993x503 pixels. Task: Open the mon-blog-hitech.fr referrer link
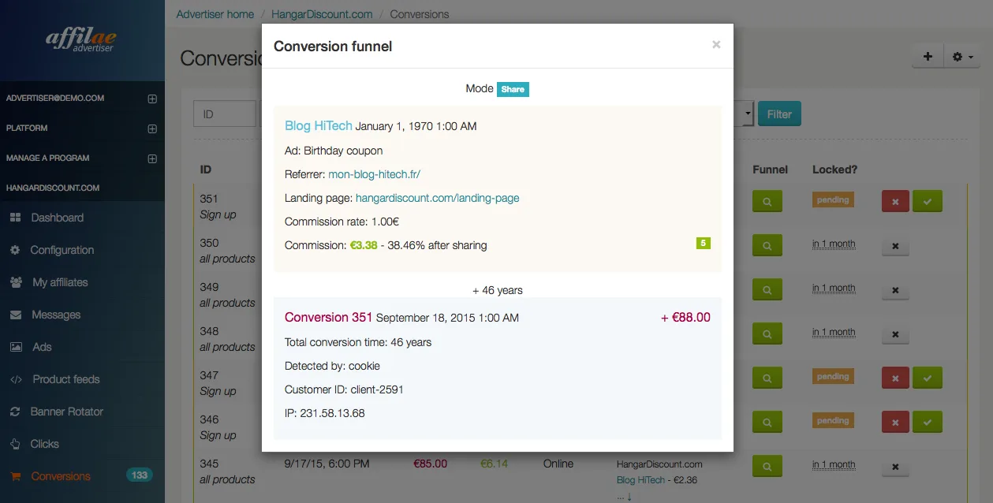(380, 174)
